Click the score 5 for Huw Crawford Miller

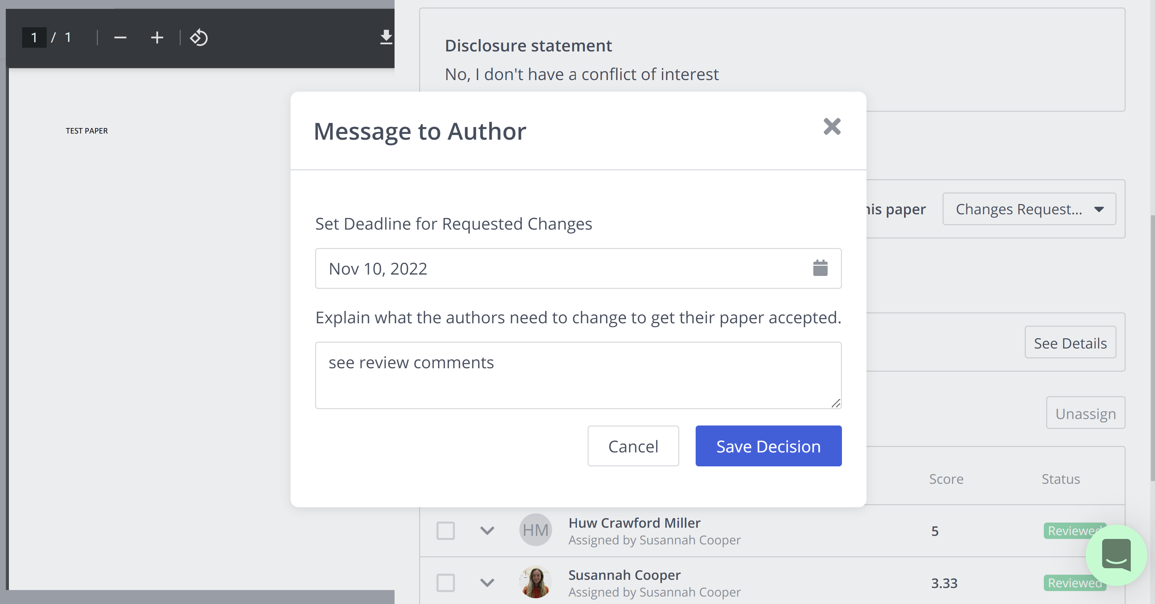(935, 531)
